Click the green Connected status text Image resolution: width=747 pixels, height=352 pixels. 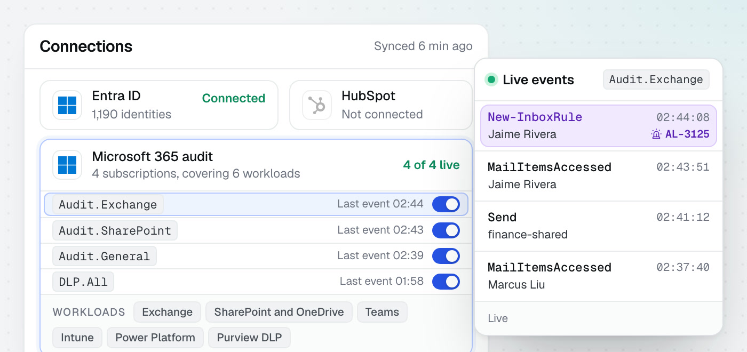point(234,98)
